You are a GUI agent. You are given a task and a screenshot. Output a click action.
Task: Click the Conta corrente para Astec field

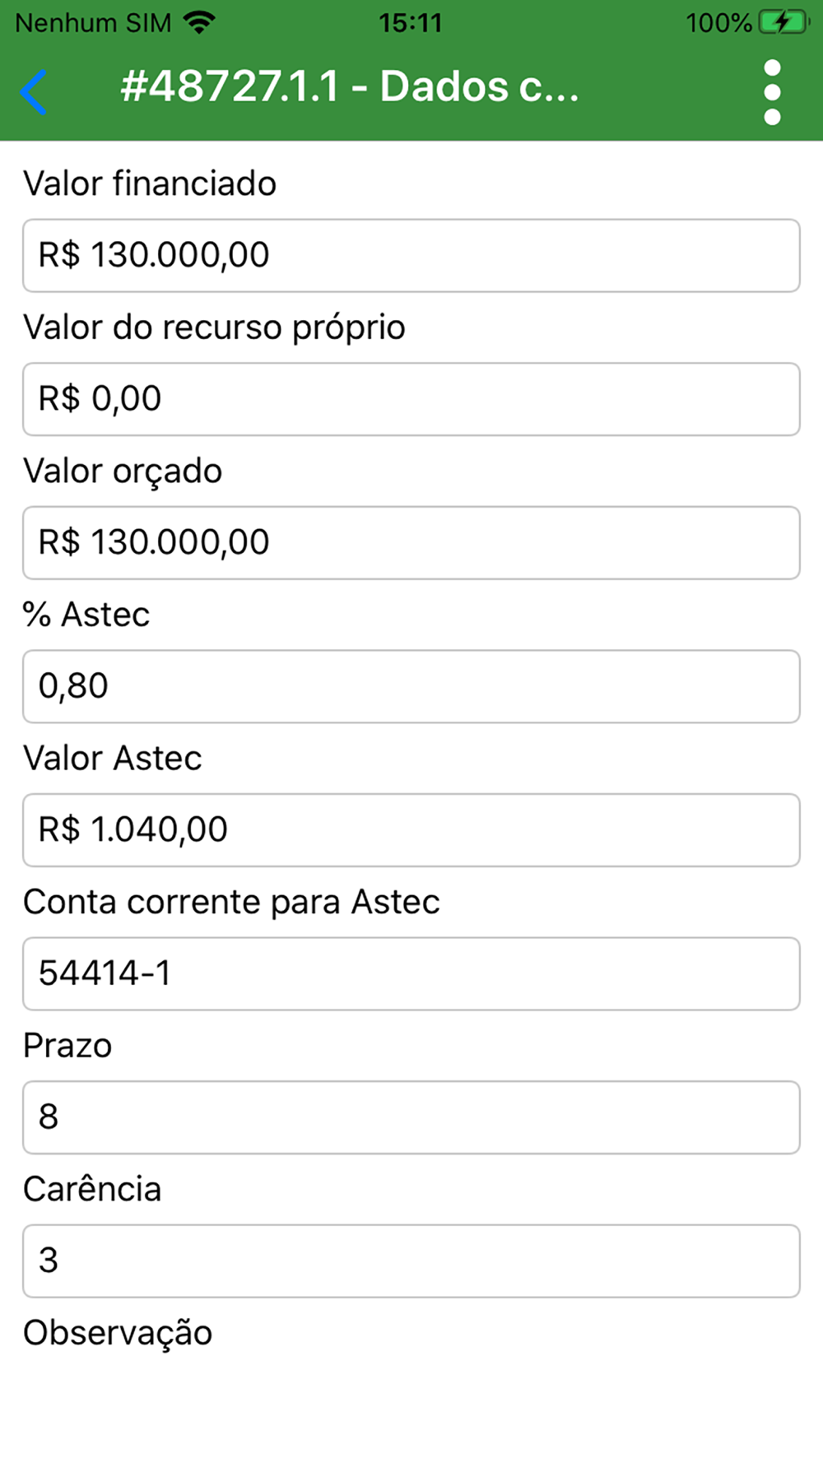411,973
